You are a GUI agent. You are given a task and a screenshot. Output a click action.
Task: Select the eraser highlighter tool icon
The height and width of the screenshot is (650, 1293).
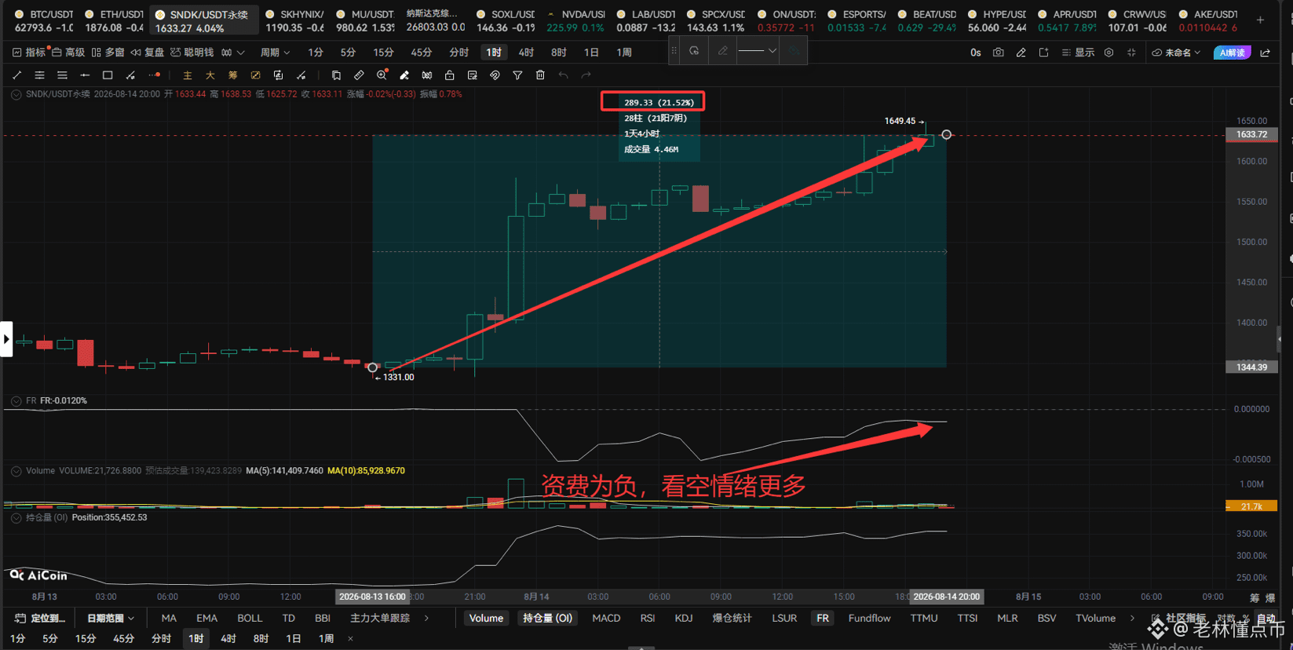[404, 75]
